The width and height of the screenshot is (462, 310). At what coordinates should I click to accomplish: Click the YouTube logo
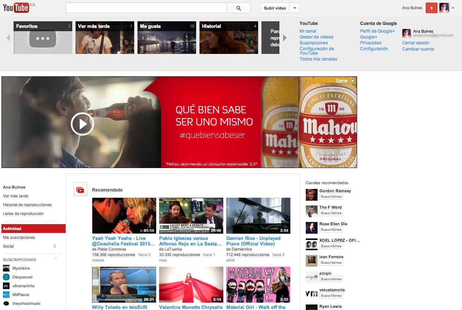pyautogui.click(x=16, y=8)
